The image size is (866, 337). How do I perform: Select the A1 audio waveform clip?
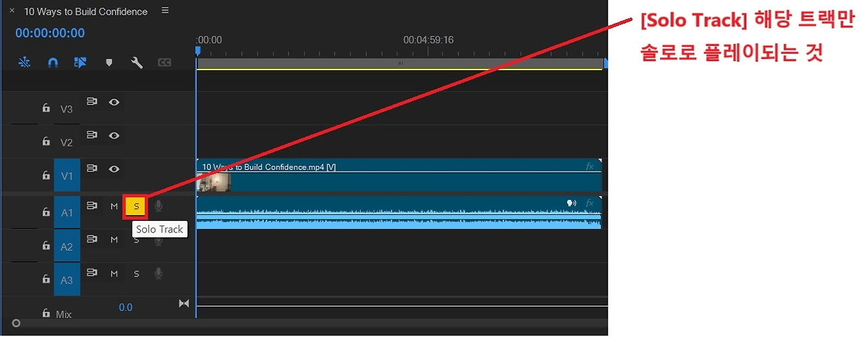pyautogui.click(x=398, y=212)
